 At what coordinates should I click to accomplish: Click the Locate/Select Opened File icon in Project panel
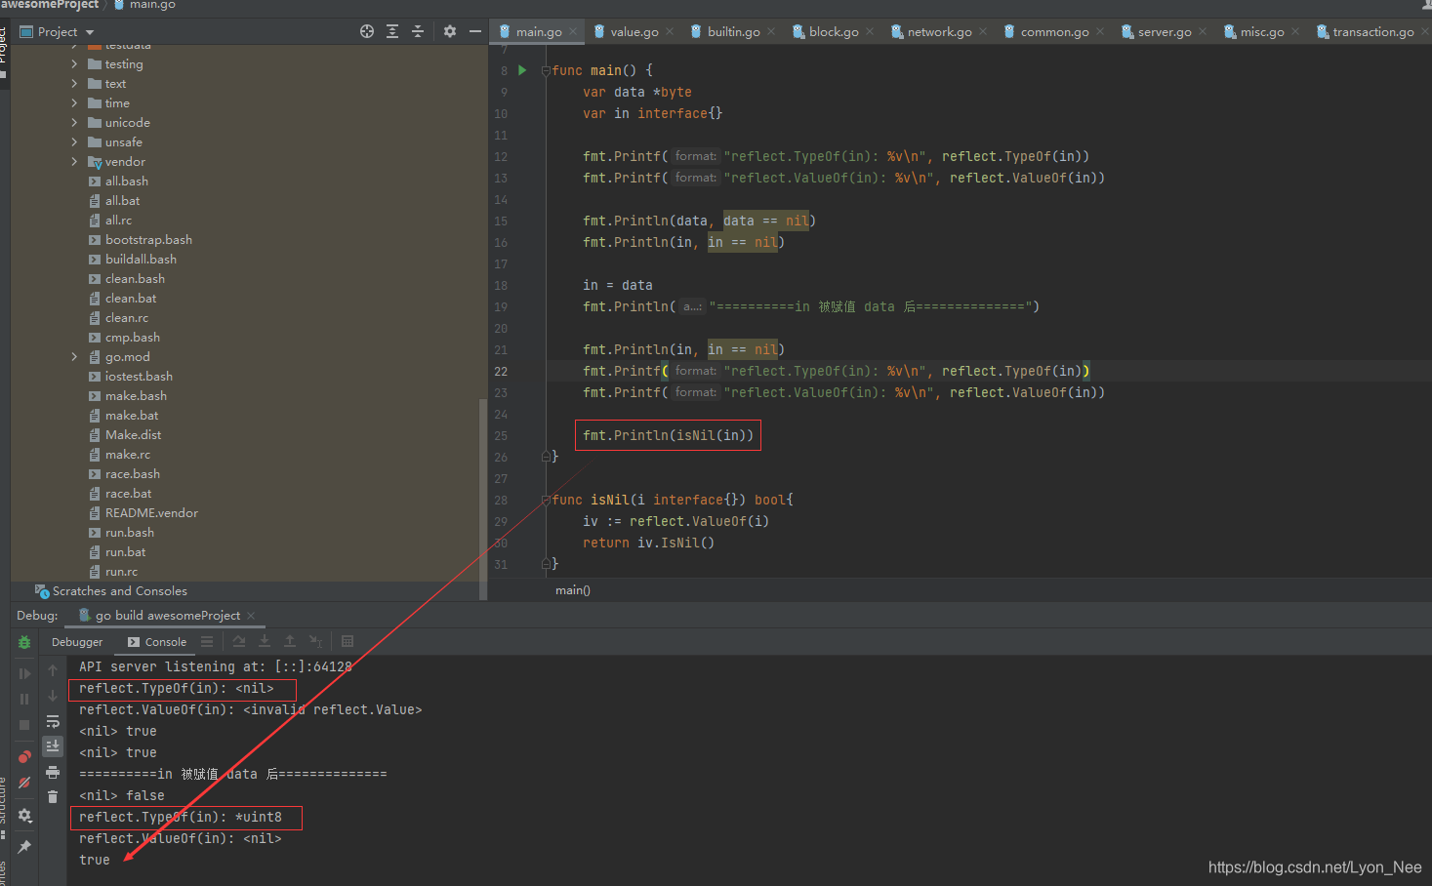pyautogui.click(x=367, y=31)
